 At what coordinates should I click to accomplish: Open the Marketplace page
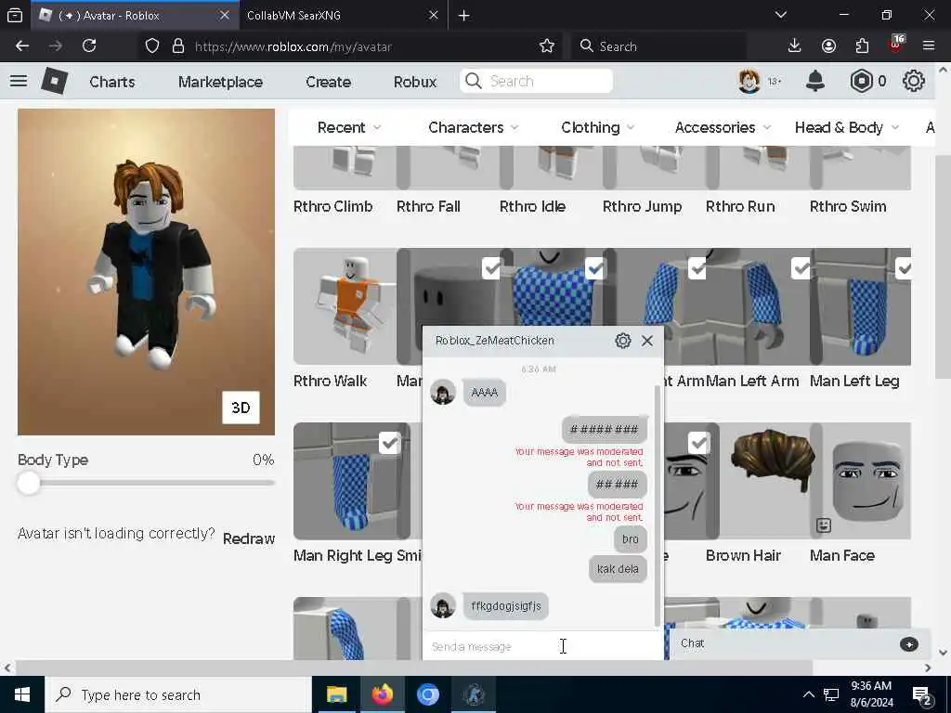coord(220,82)
